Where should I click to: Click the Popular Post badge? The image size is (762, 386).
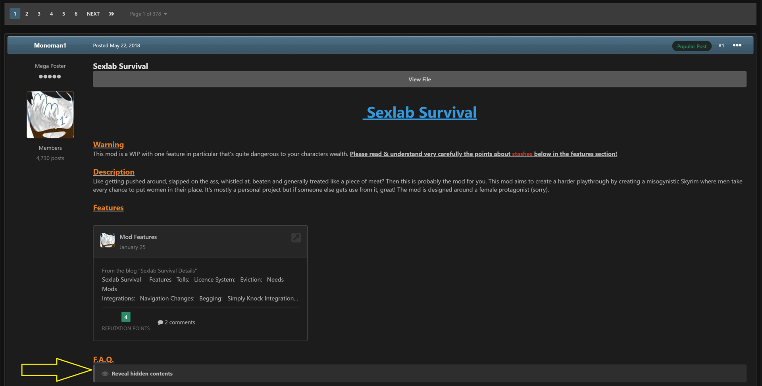tap(692, 46)
